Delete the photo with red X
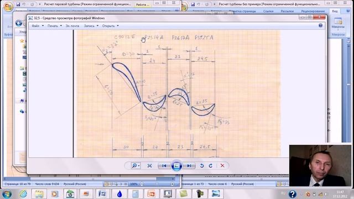The image size is (354, 199). tap(222, 166)
